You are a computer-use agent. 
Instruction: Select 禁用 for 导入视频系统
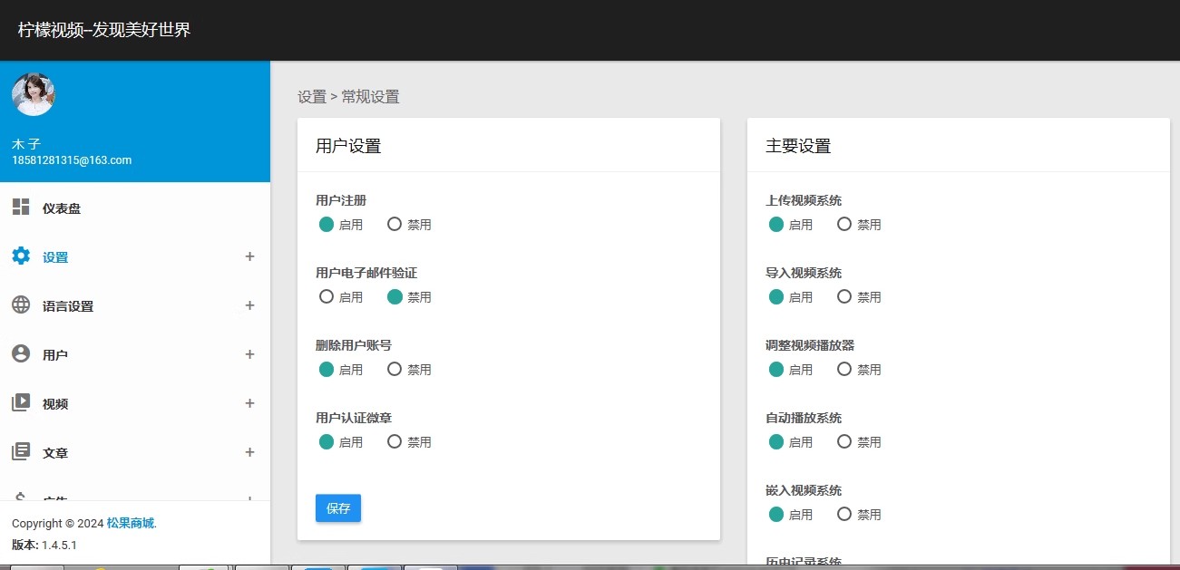pyautogui.click(x=844, y=296)
